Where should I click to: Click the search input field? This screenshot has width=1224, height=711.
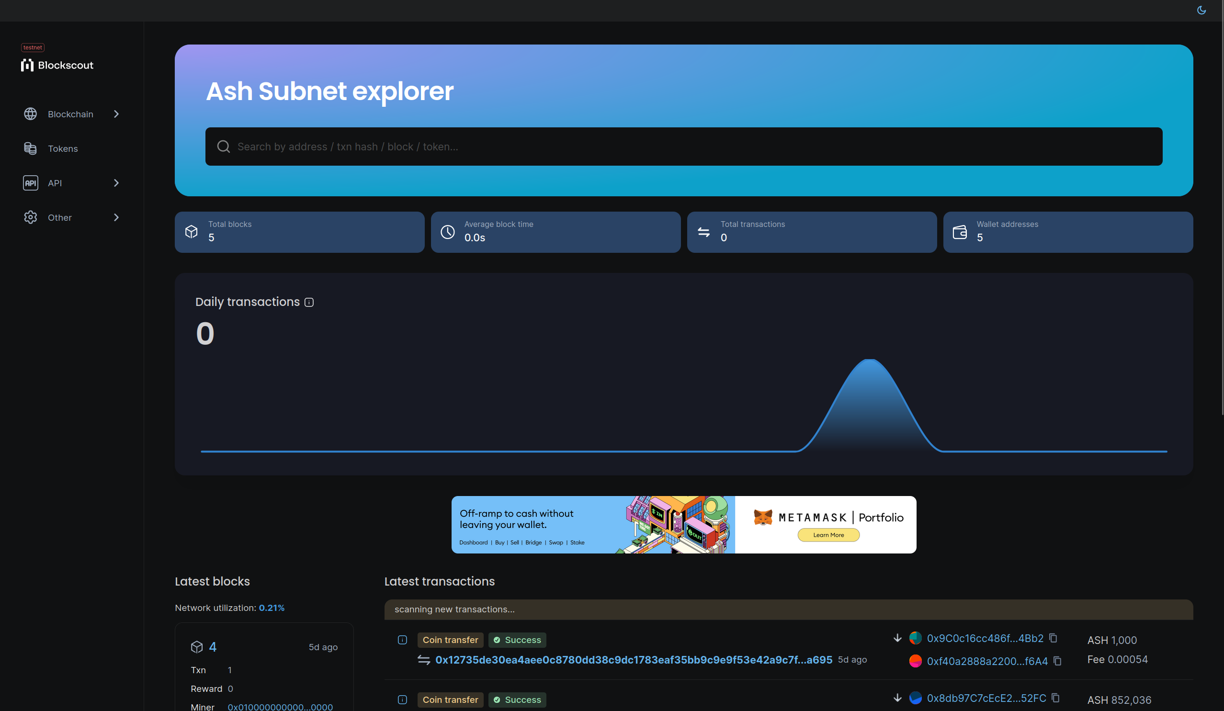click(x=684, y=147)
